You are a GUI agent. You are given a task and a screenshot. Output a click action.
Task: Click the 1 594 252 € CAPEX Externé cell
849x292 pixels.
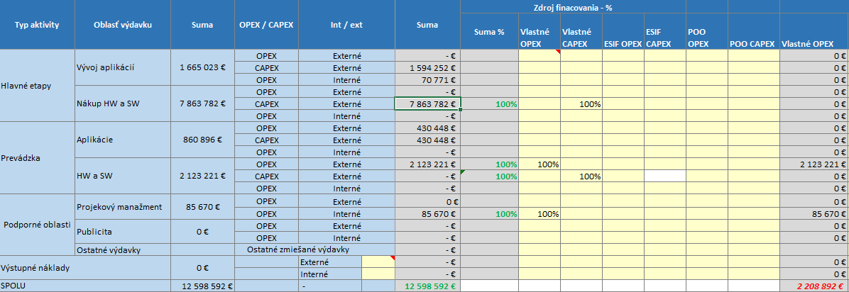tap(428, 67)
